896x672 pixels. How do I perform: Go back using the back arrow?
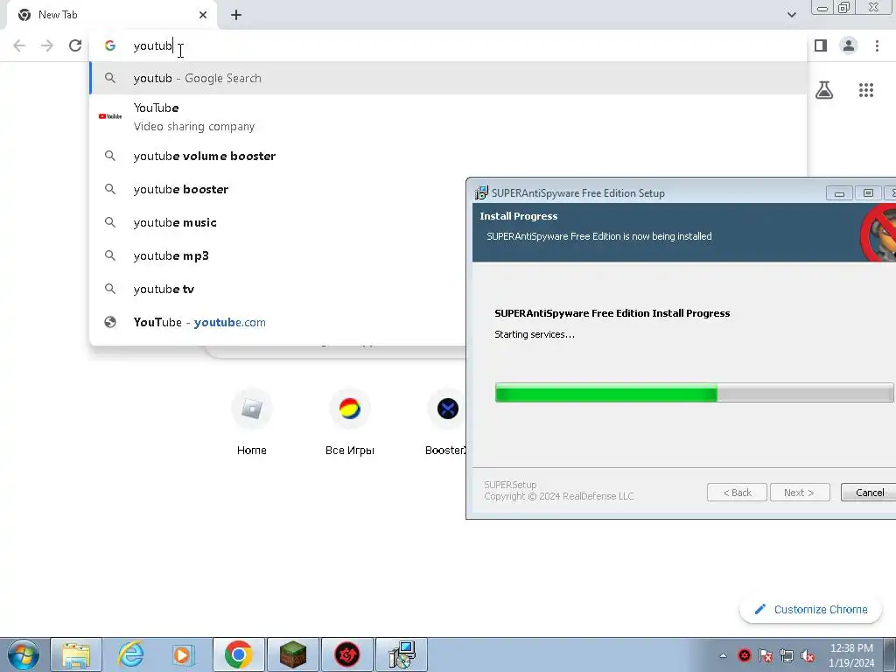(x=19, y=45)
